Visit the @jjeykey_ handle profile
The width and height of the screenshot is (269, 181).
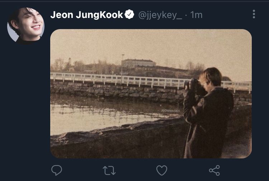[160, 15]
